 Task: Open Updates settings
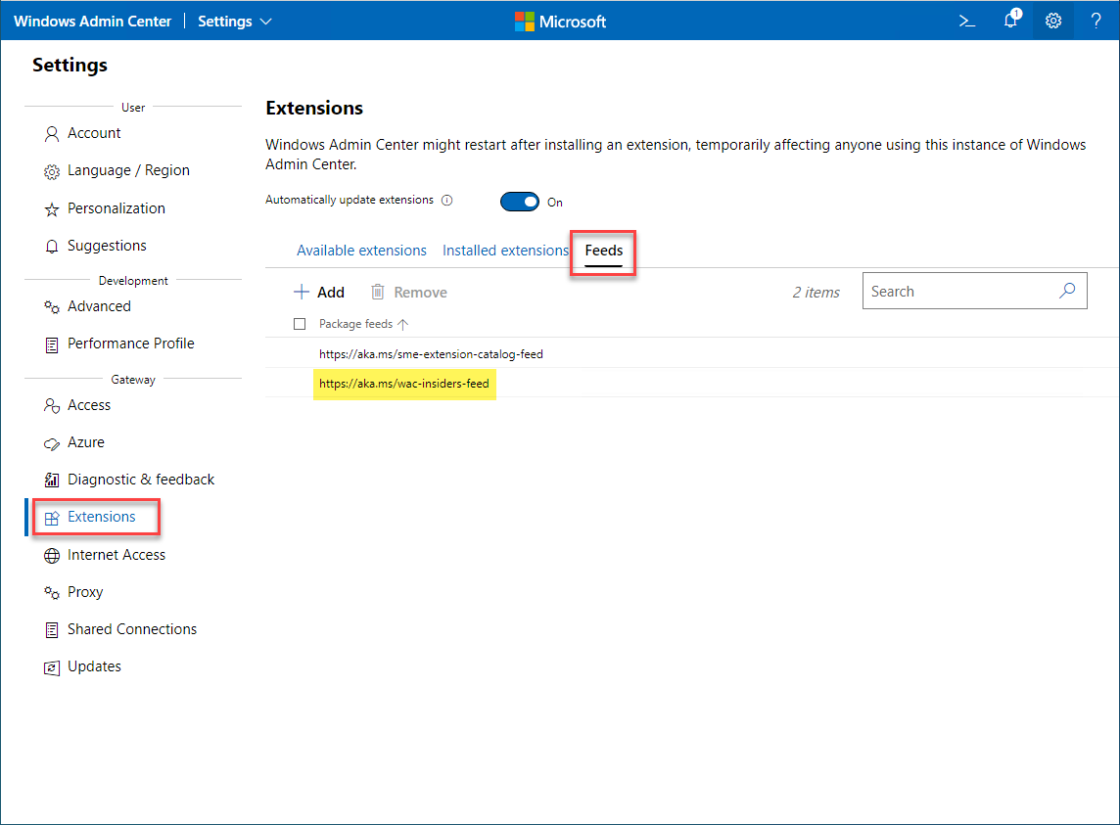[x=94, y=665]
